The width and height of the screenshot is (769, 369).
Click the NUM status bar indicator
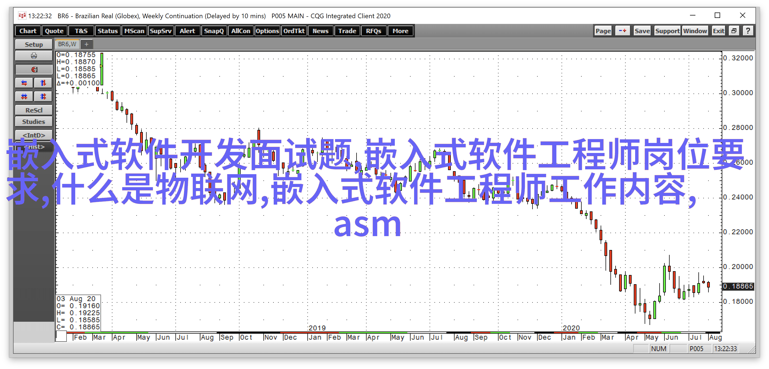pos(658,349)
